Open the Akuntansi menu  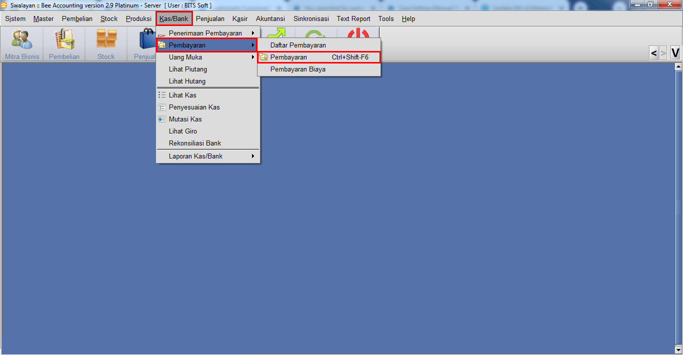(x=270, y=18)
